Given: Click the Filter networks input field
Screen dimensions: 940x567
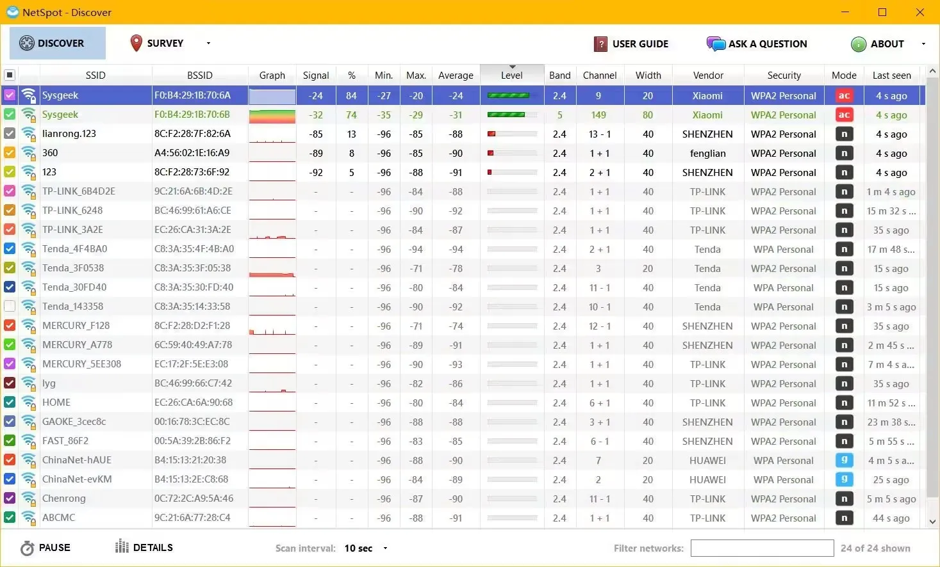Looking at the screenshot, I should 762,548.
